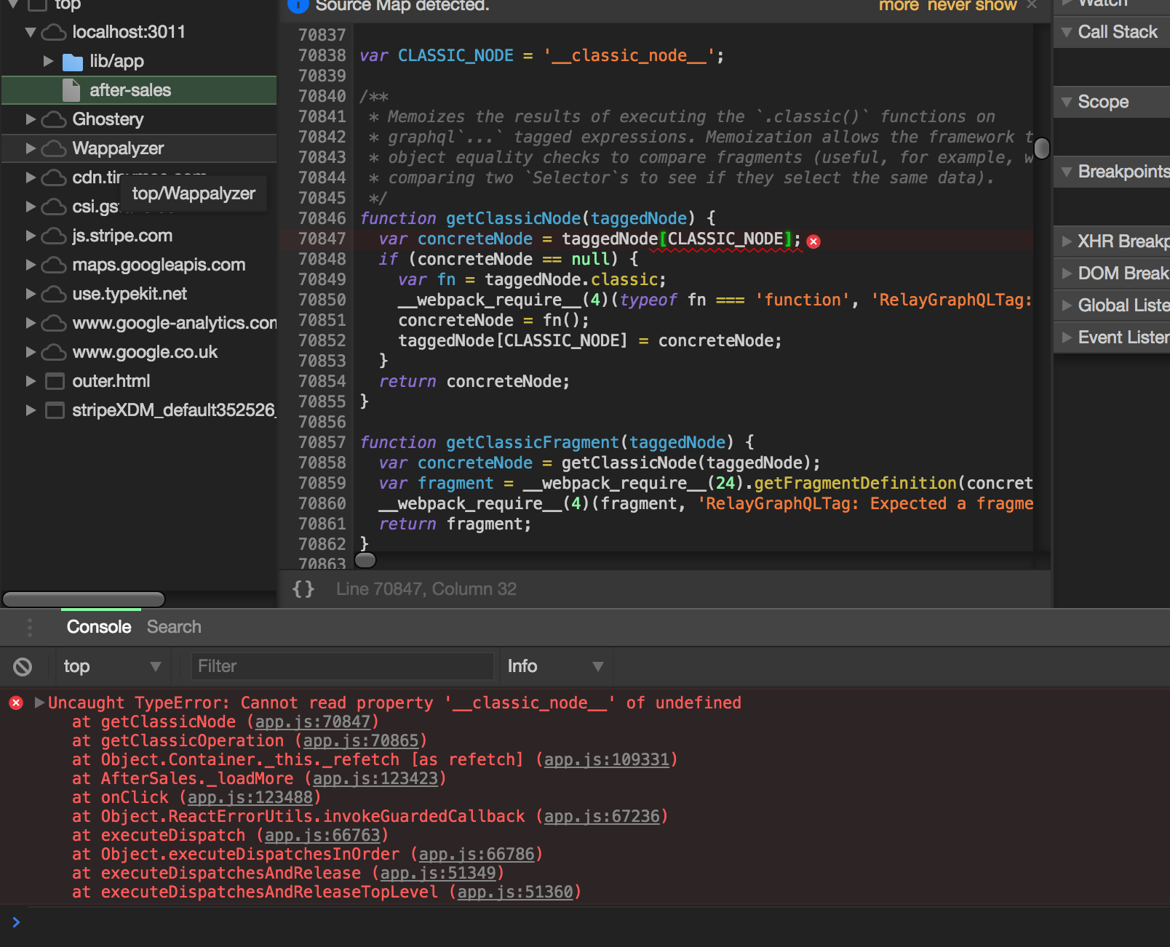Expand the www.google-analytics.com node
The height and width of the screenshot is (947, 1170).
coord(31,323)
